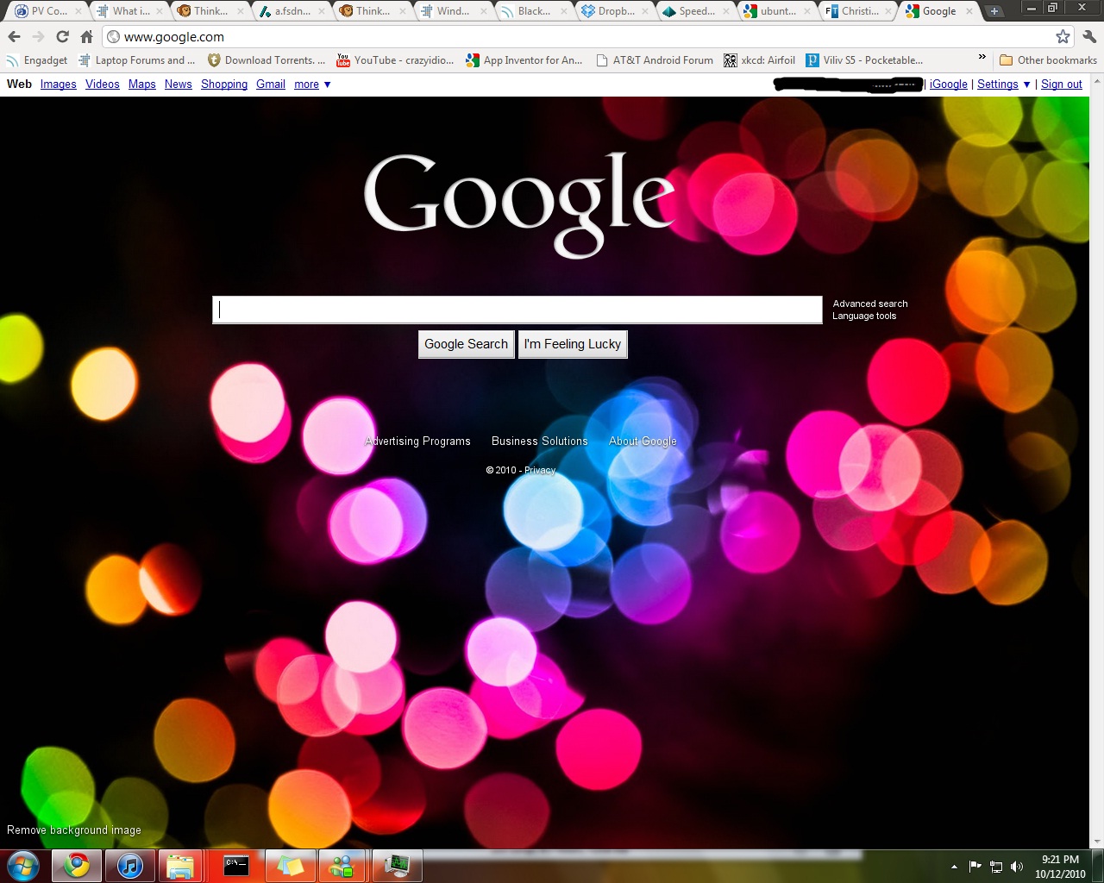Open the Privacy link
1104x883 pixels.
click(540, 470)
